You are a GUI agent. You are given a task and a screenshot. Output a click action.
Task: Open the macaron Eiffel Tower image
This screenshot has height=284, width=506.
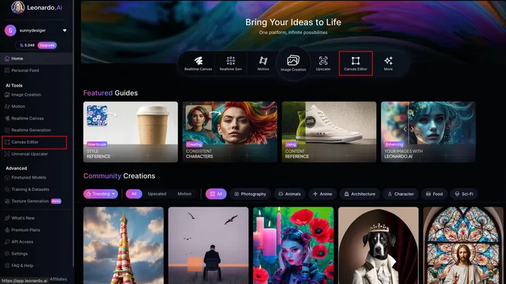[x=123, y=246]
